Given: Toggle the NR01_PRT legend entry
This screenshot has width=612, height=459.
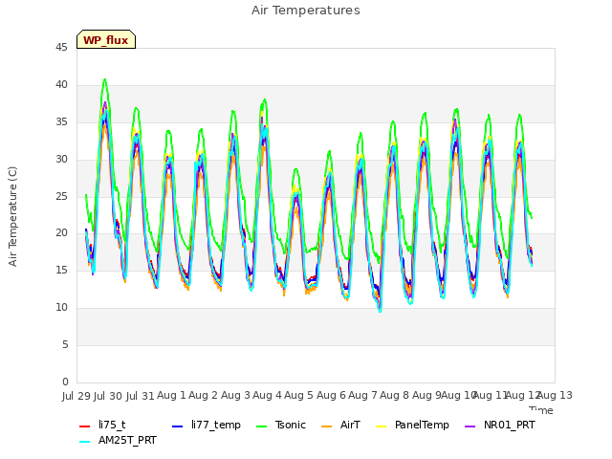Looking at the screenshot, I should point(499,425).
